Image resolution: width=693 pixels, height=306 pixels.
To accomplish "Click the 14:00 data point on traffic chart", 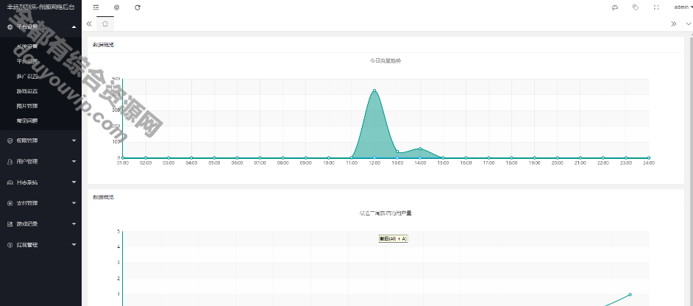I will [420, 149].
